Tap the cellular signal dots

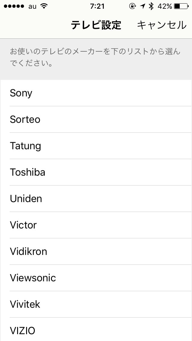tap(14, 7)
